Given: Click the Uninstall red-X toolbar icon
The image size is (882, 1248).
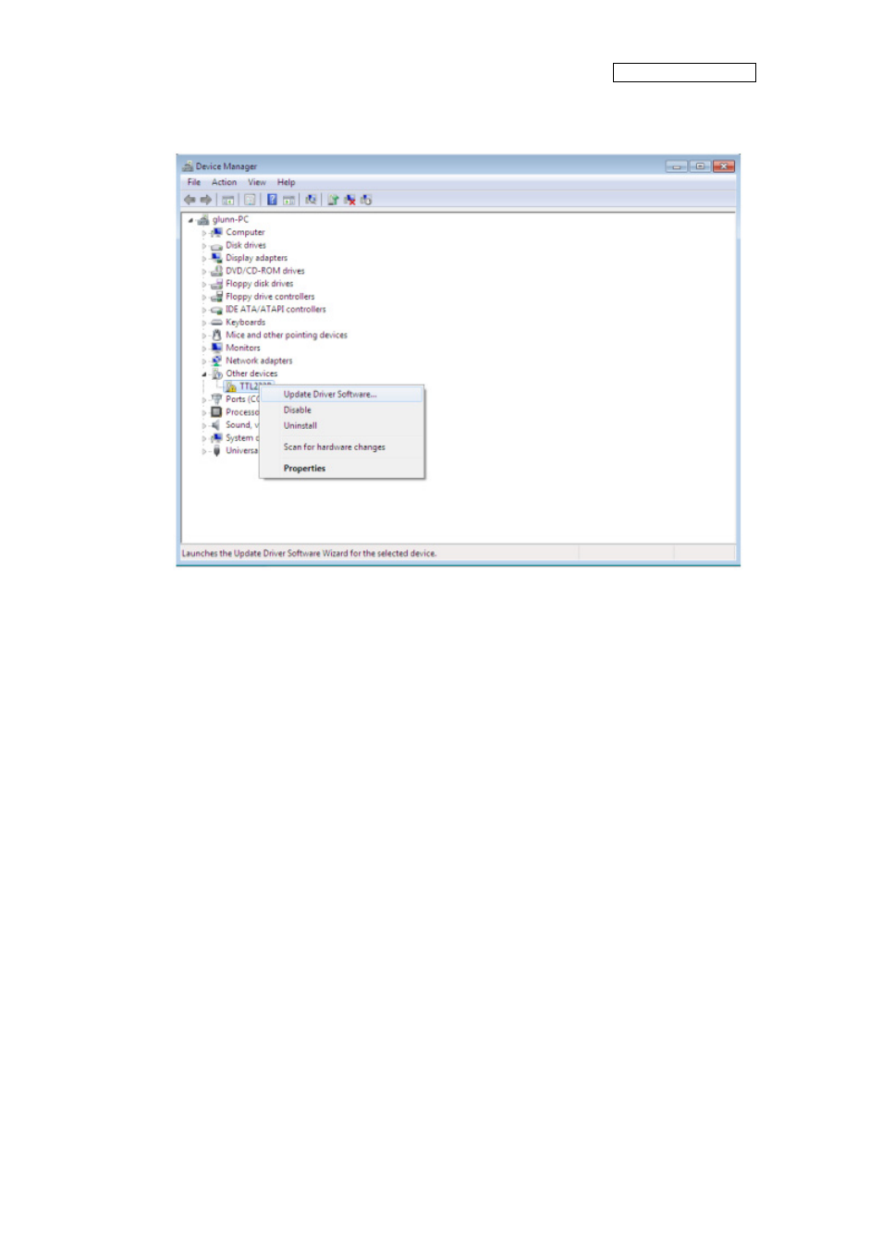Looking at the screenshot, I should tap(349, 200).
